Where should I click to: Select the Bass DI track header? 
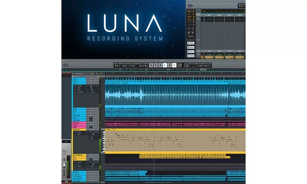[79, 125]
